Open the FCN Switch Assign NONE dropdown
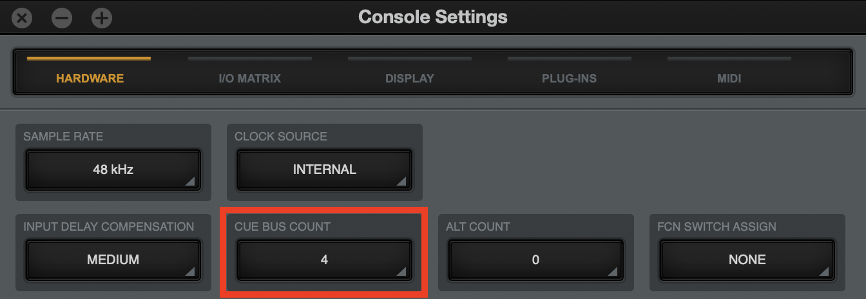 pyautogui.click(x=747, y=260)
